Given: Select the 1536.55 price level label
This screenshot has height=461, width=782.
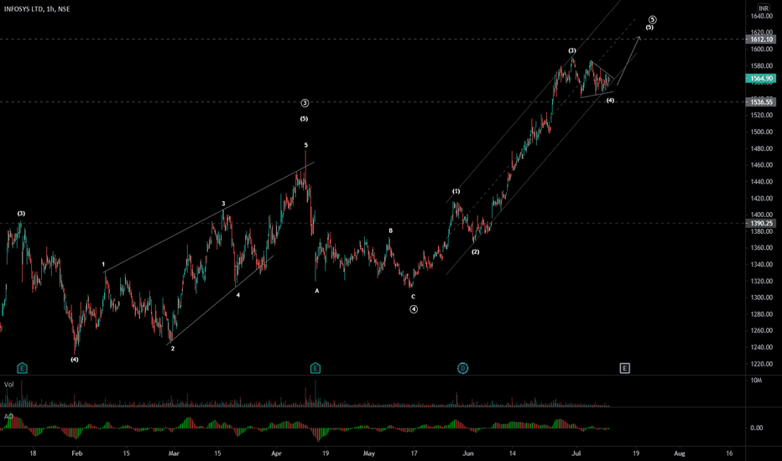Looking at the screenshot, I should click(x=760, y=102).
